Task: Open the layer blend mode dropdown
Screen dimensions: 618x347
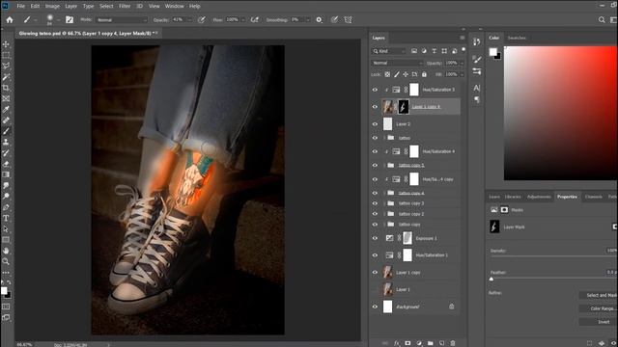Action: 397,63
